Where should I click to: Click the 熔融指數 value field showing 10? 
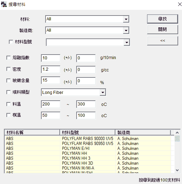coord(51,58)
